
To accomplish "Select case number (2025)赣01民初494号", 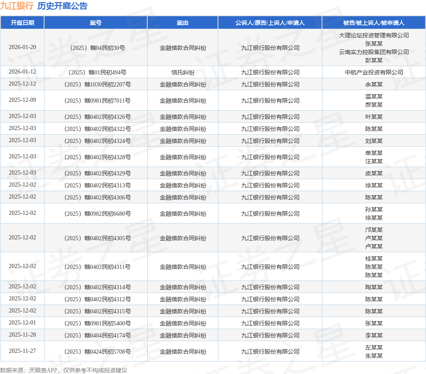I will [x=97, y=72].
